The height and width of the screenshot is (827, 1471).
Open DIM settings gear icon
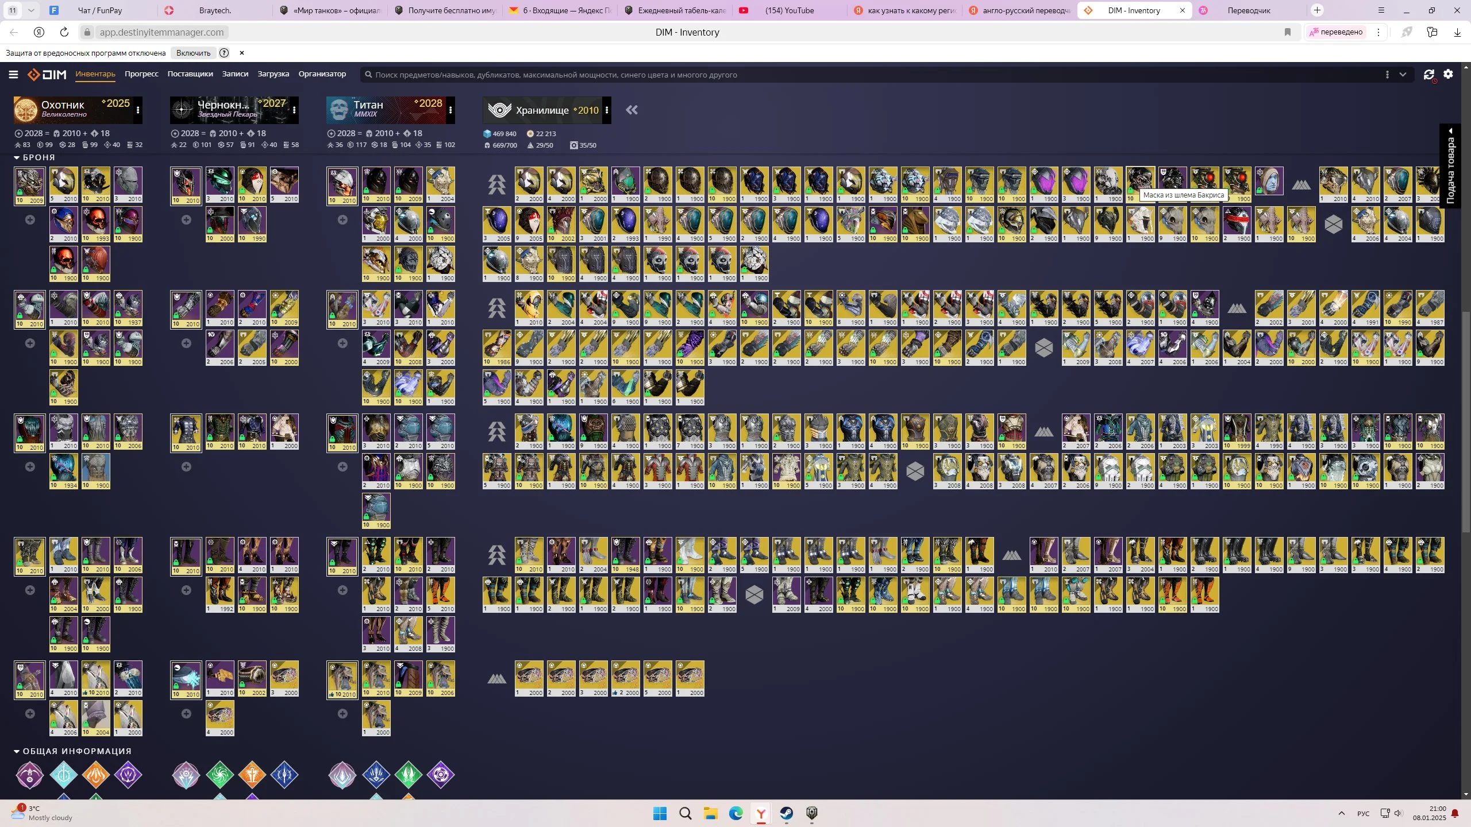pyautogui.click(x=1448, y=74)
